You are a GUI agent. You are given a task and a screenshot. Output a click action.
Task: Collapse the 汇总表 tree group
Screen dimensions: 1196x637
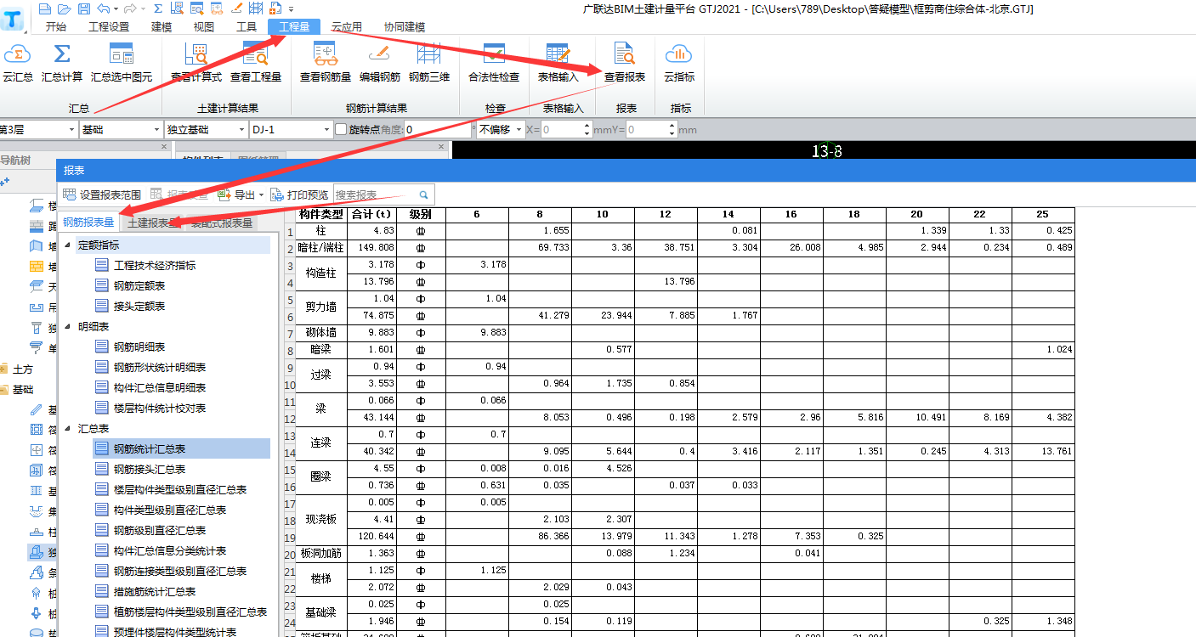67,428
